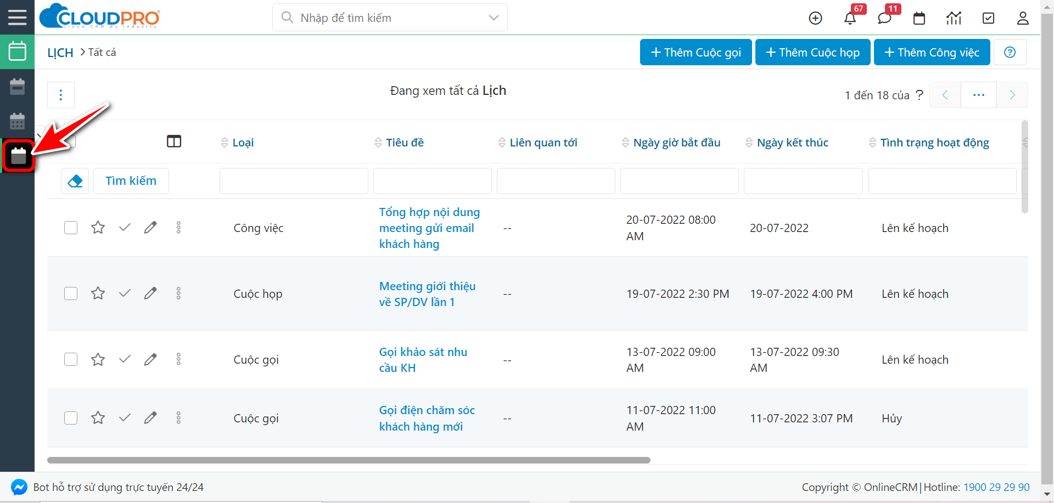Toggle star on Gọi khảo sát nhu cầu row
The height and width of the screenshot is (503, 1054).
pyautogui.click(x=98, y=359)
